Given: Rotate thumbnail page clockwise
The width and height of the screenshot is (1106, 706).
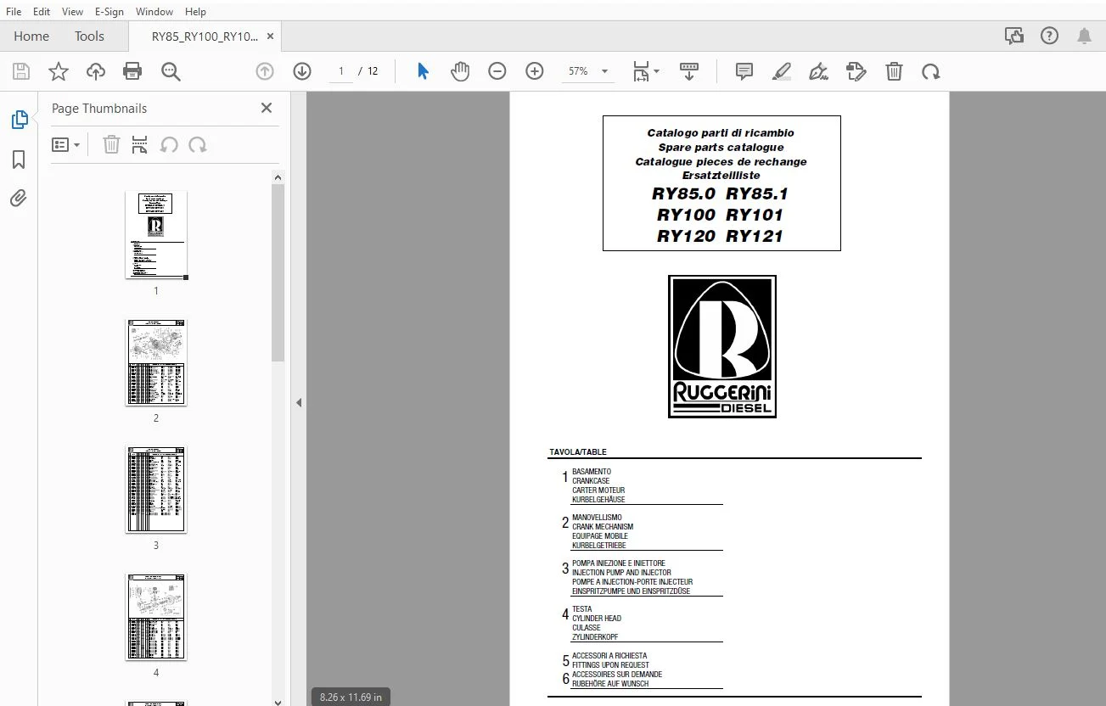Looking at the screenshot, I should click(x=198, y=145).
